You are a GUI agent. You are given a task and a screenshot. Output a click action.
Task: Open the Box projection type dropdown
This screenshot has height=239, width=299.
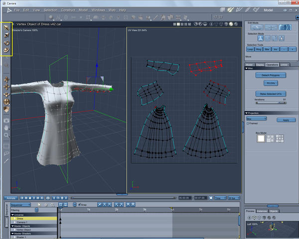coord(257,119)
